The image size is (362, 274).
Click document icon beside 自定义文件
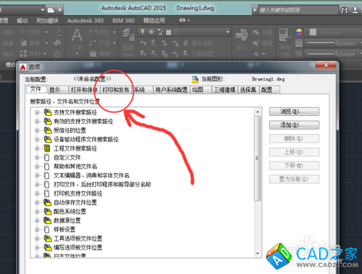pos(47,157)
